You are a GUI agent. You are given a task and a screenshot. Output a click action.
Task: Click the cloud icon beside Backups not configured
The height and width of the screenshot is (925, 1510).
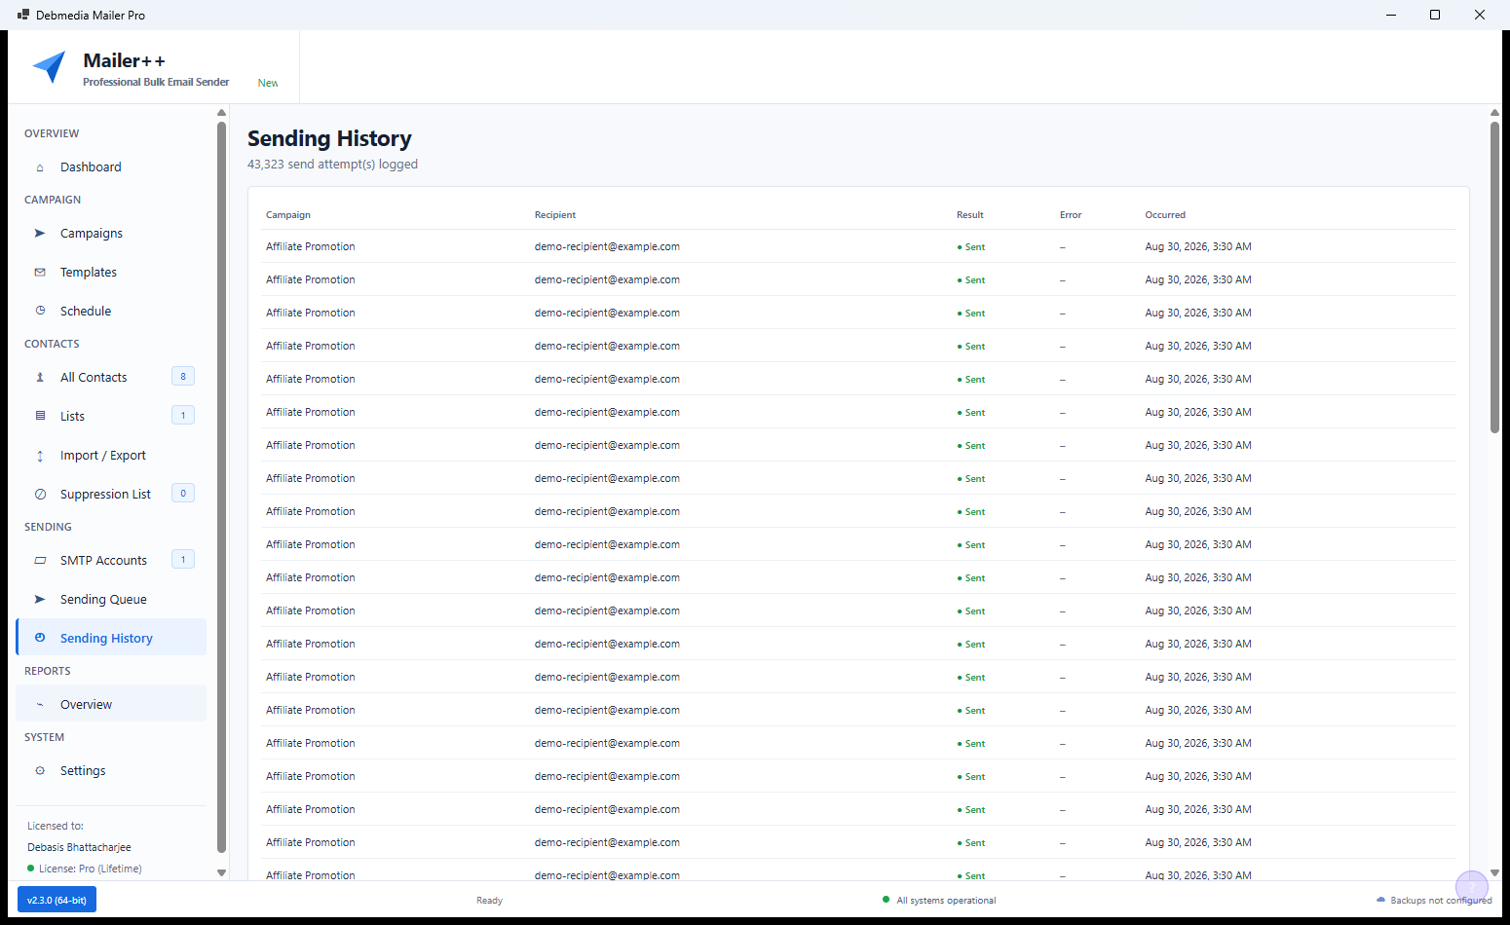click(1380, 901)
